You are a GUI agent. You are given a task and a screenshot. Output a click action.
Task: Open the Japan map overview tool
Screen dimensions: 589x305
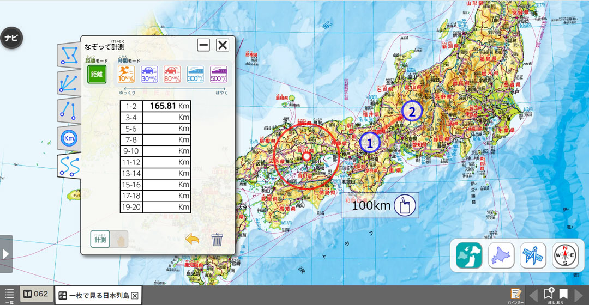click(x=469, y=255)
